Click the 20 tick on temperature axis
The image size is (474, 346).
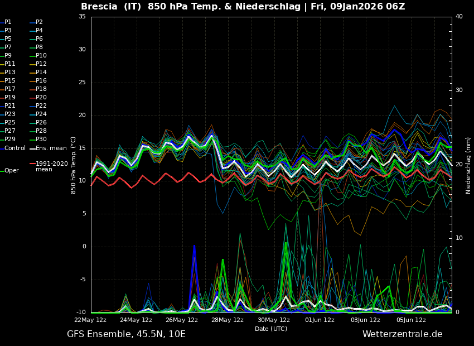pos(82,116)
